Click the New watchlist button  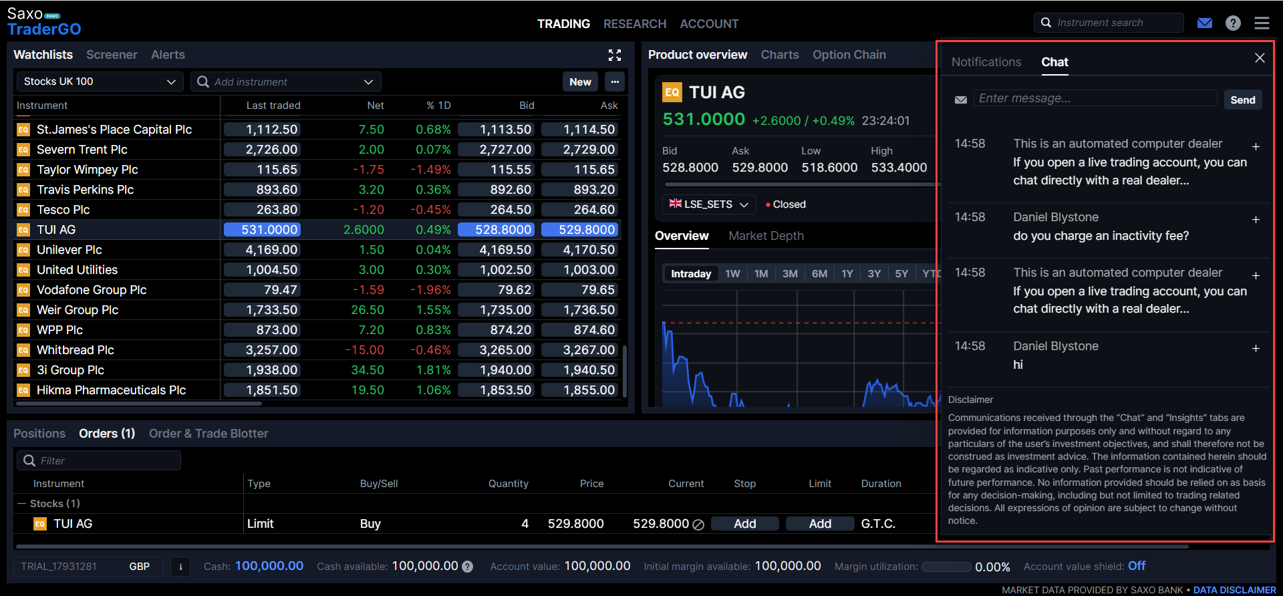[580, 82]
